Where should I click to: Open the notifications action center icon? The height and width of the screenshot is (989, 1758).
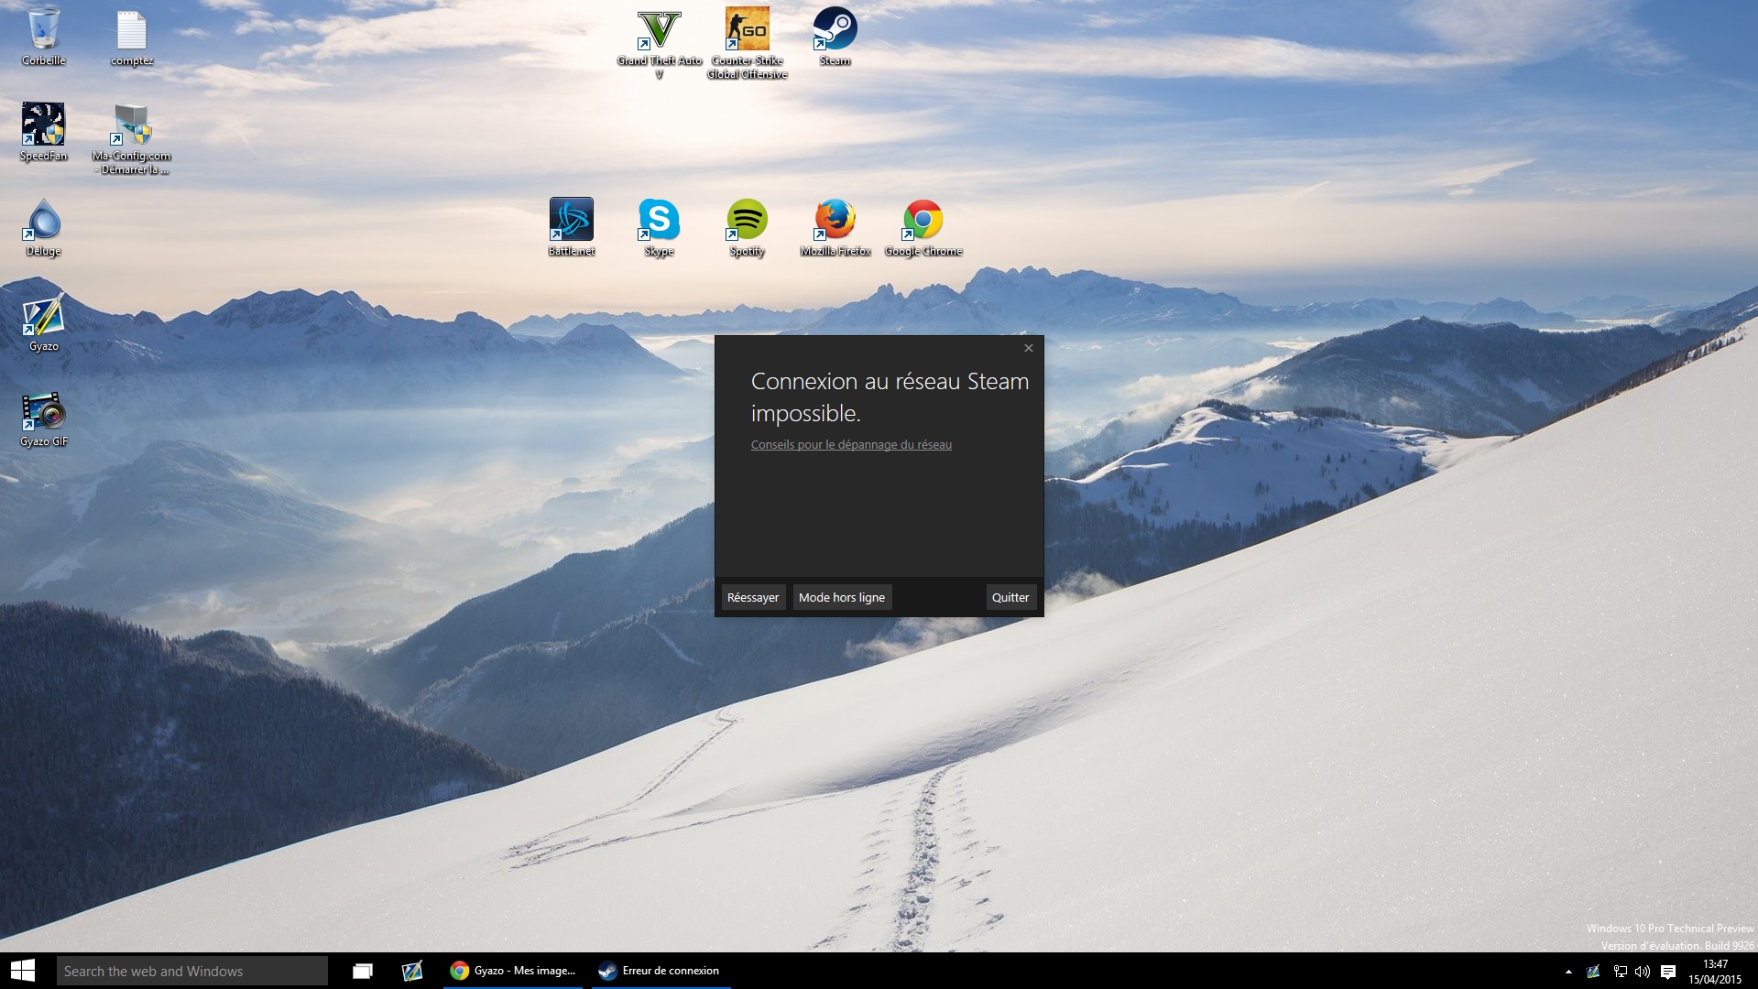click(x=1668, y=972)
